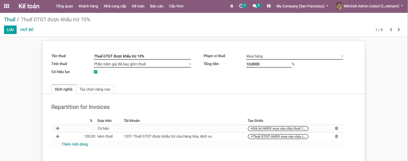Viewport: 408px width, 161px height.
Task: Go to next tax record arrow
Action: tap(399, 30)
